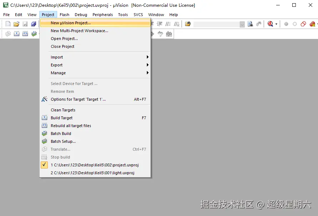Viewport: 318px width, 216px height.
Task: Click the Enable/Disable Breakpoint hollow circle icon
Action: coord(295,24)
